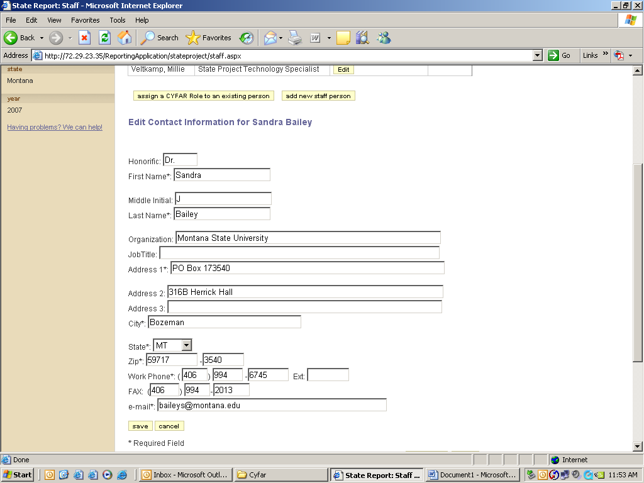Click the Print icon in the toolbar
This screenshot has height=483, width=644.
pos(295,38)
